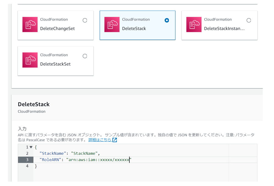
Task: Click the closing brace on line 4
Action: tap(36, 166)
